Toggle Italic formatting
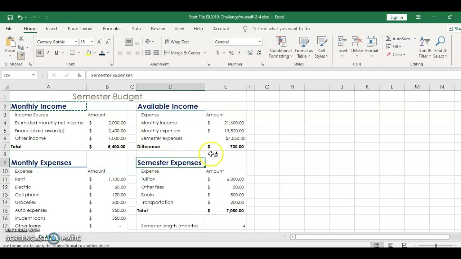The width and height of the screenshot is (461, 259). 48,53
